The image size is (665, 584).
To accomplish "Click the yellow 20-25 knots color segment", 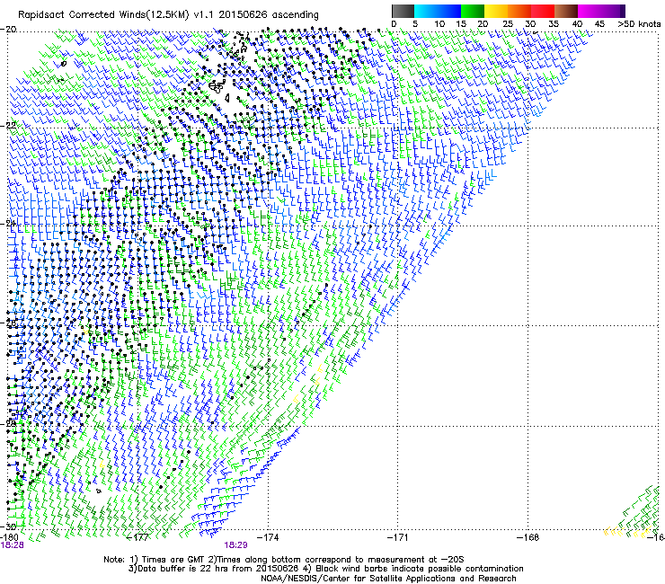I will [x=496, y=11].
